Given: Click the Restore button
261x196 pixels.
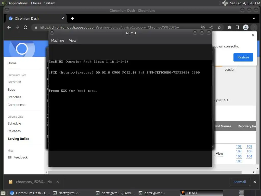Looking at the screenshot, I should [x=243, y=57].
